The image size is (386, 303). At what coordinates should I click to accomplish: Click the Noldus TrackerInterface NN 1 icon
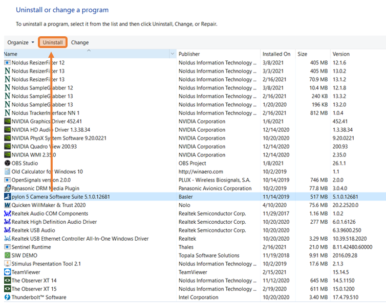point(7,113)
